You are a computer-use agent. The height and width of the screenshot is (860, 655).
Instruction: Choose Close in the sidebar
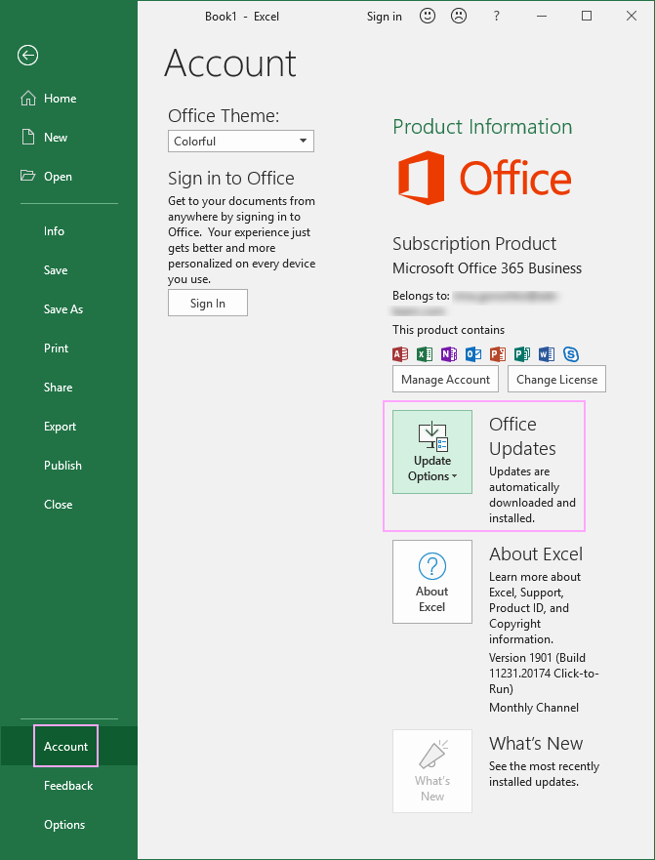click(58, 504)
